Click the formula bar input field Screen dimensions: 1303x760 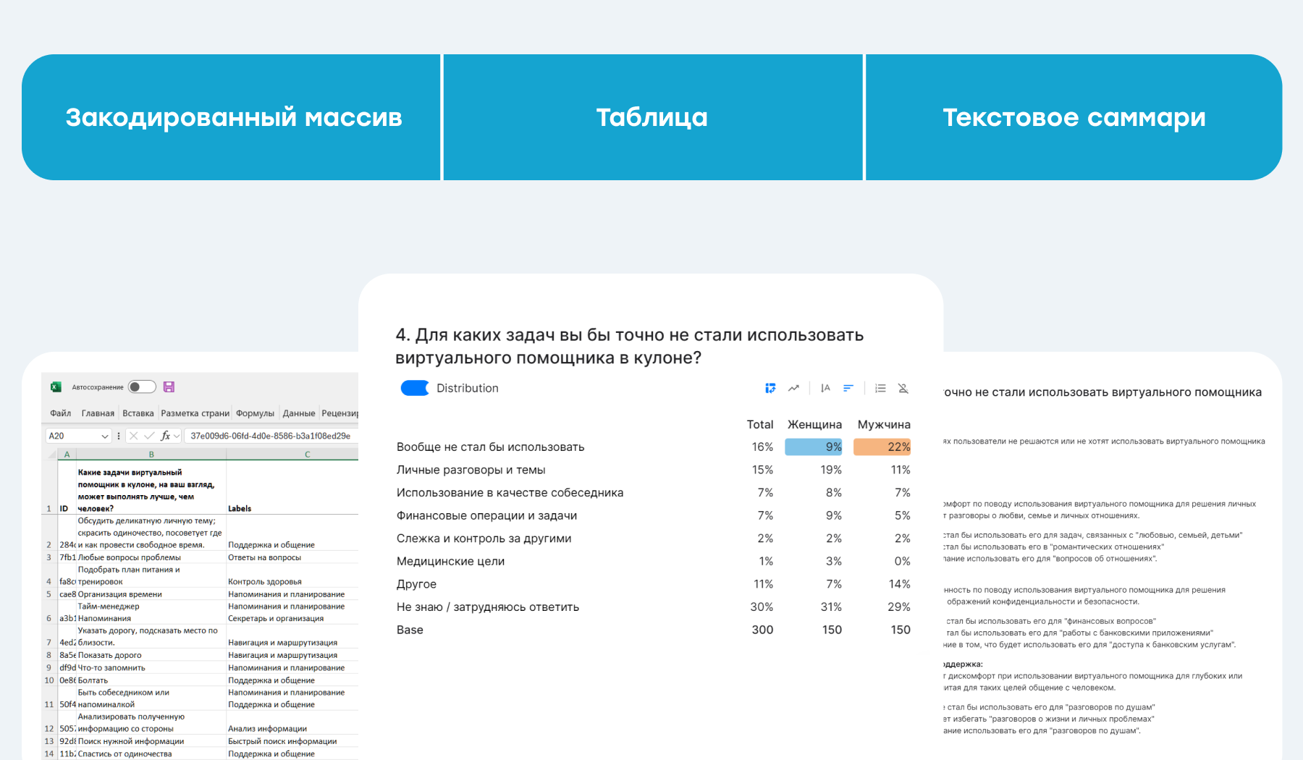click(272, 436)
